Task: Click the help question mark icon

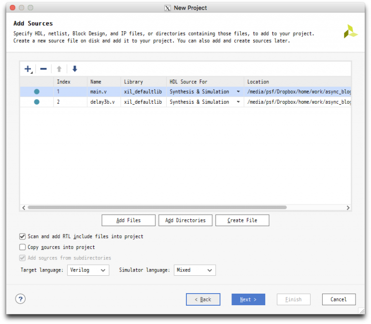Action: pos(20,299)
